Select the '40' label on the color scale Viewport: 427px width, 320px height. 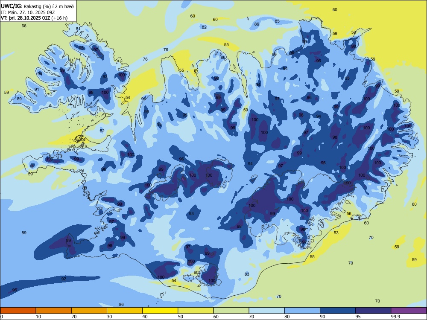145,317
